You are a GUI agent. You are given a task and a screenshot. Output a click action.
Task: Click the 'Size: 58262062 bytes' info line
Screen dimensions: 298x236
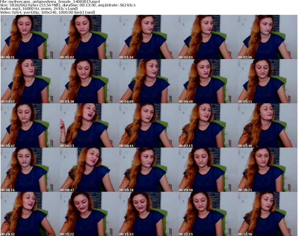(68, 5)
